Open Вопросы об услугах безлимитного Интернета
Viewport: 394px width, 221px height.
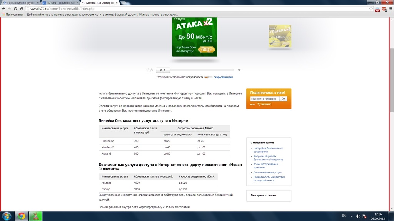tap(268, 158)
